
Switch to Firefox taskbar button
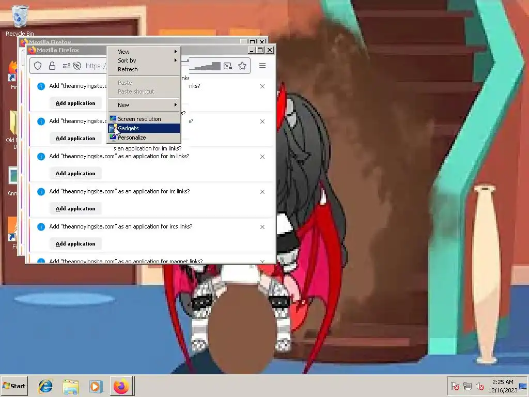coord(122,386)
